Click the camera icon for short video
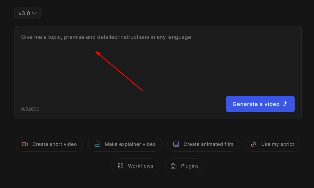The image size is (314, 188). tap(25, 144)
